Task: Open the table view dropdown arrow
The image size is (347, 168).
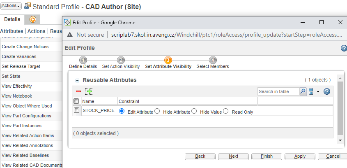Action: (x=317, y=91)
